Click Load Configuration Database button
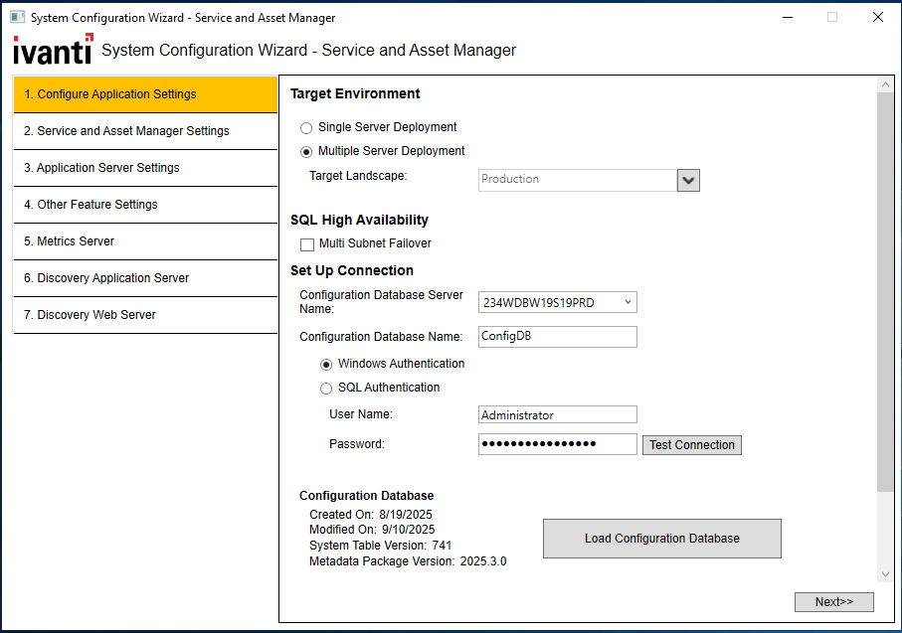902x633 pixels. pos(661,539)
